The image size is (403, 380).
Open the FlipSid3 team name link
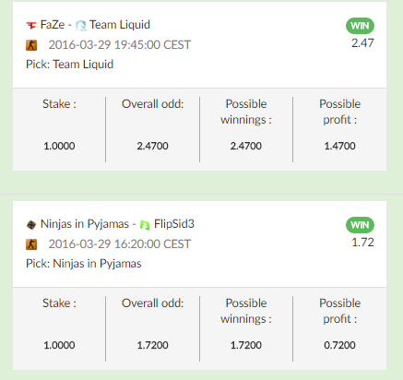[x=174, y=224]
